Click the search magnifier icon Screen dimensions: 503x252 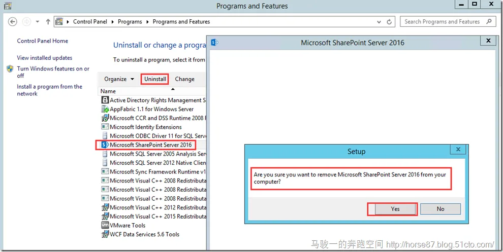click(489, 22)
